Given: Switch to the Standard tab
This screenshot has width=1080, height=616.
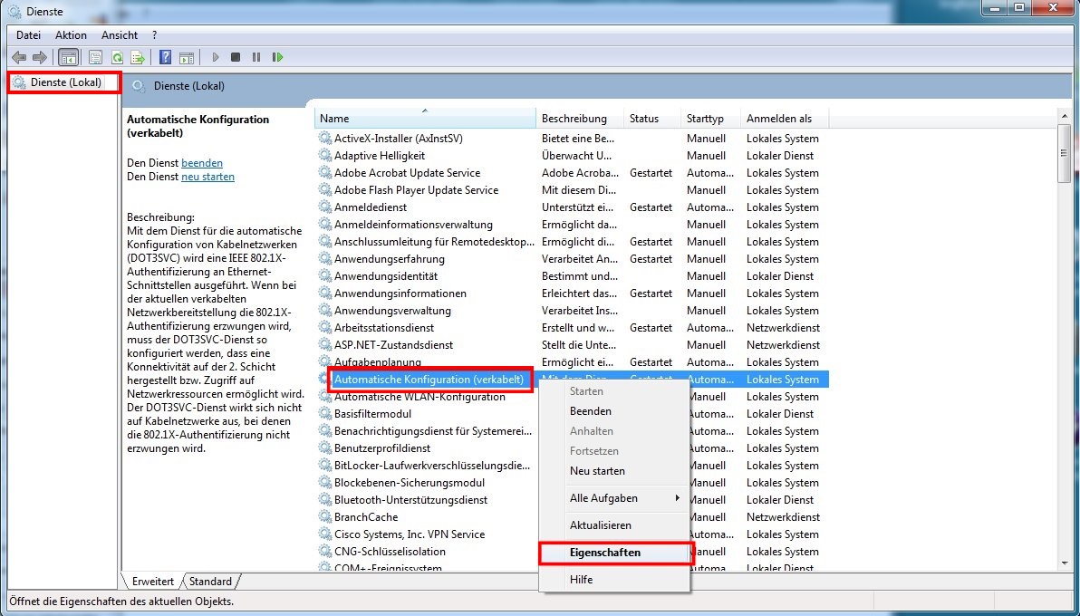Looking at the screenshot, I should 210,582.
